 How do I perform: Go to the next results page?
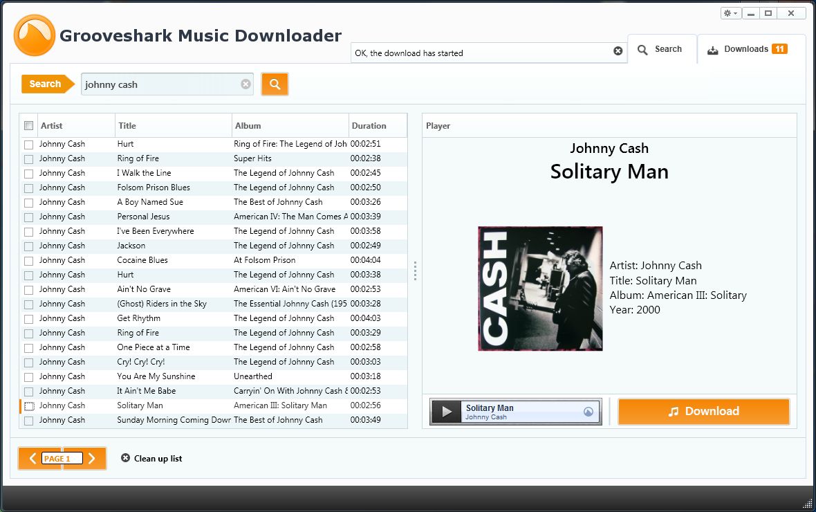91,458
